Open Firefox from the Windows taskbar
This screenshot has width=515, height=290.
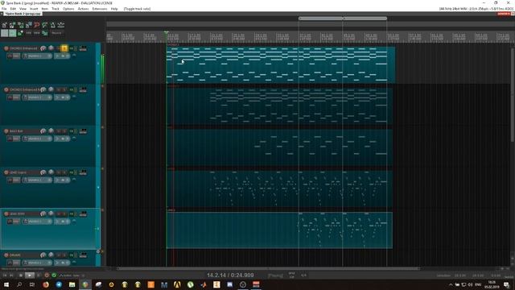coord(46,284)
